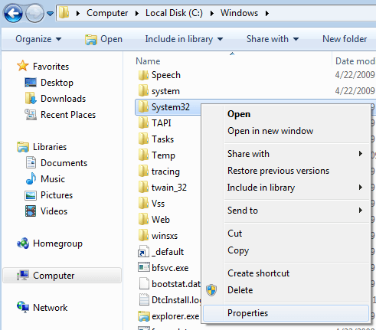This screenshot has width=376, height=330.
Task: Open the Videos library icon
Action: click(31, 211)
